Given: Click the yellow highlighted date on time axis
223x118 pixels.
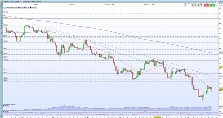Looking at the screenshot, I should (x=157, y=117).
